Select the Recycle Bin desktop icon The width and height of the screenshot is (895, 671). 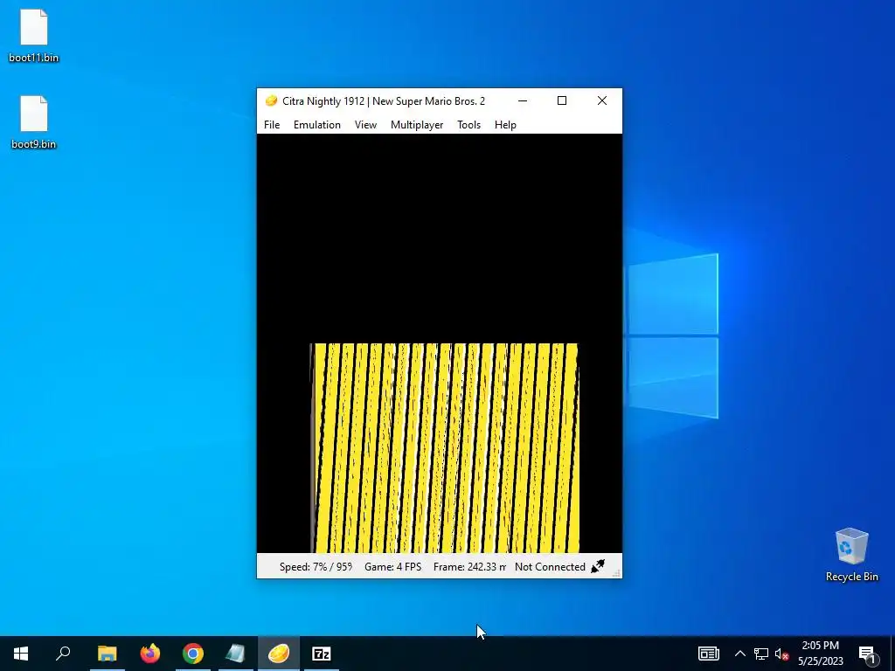[x=851, y=555]
